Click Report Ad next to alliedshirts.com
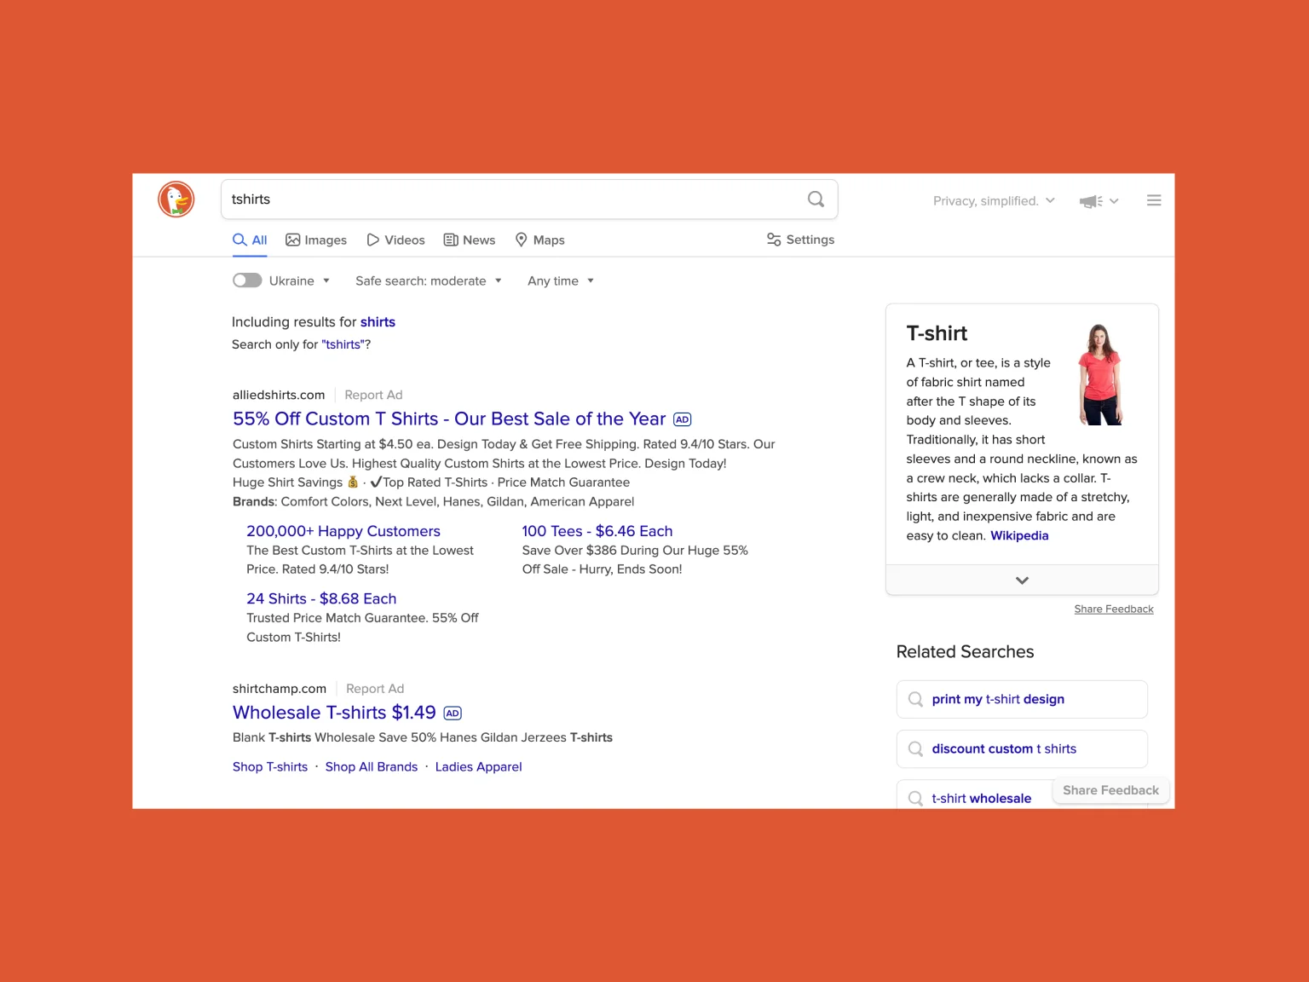 [x=373, y=395]
